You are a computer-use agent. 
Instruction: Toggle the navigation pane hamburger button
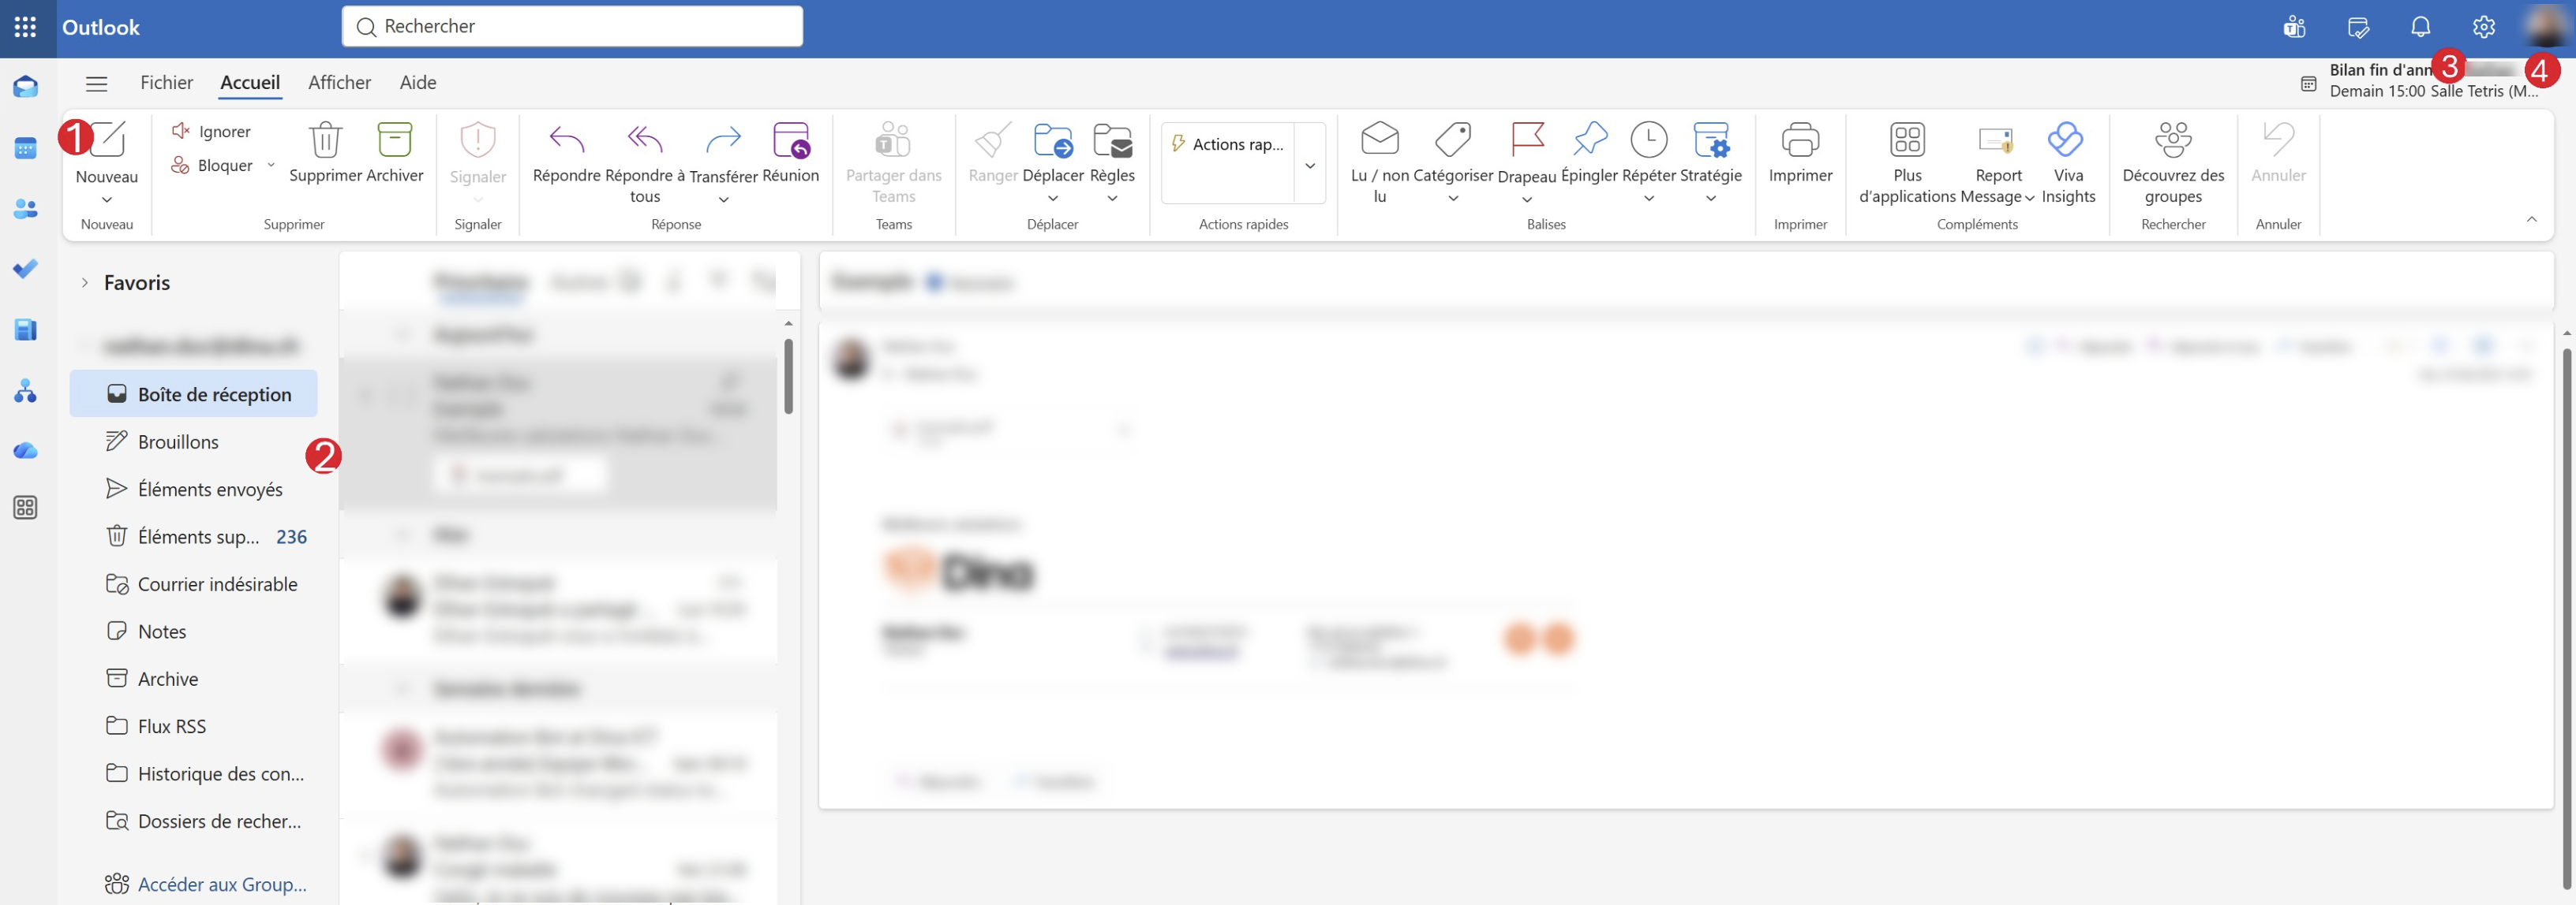click(x=96, y=83)
